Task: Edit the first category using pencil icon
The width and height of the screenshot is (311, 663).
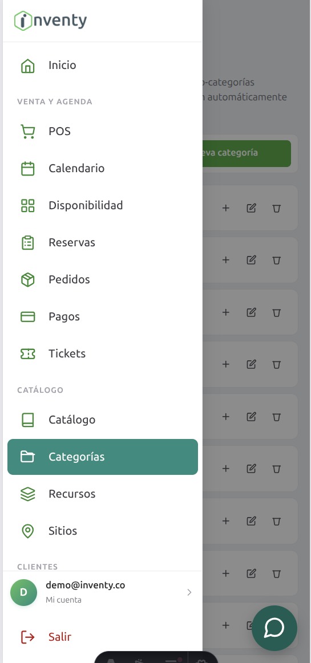Action: pyautogui.click(x=251, y=208)
